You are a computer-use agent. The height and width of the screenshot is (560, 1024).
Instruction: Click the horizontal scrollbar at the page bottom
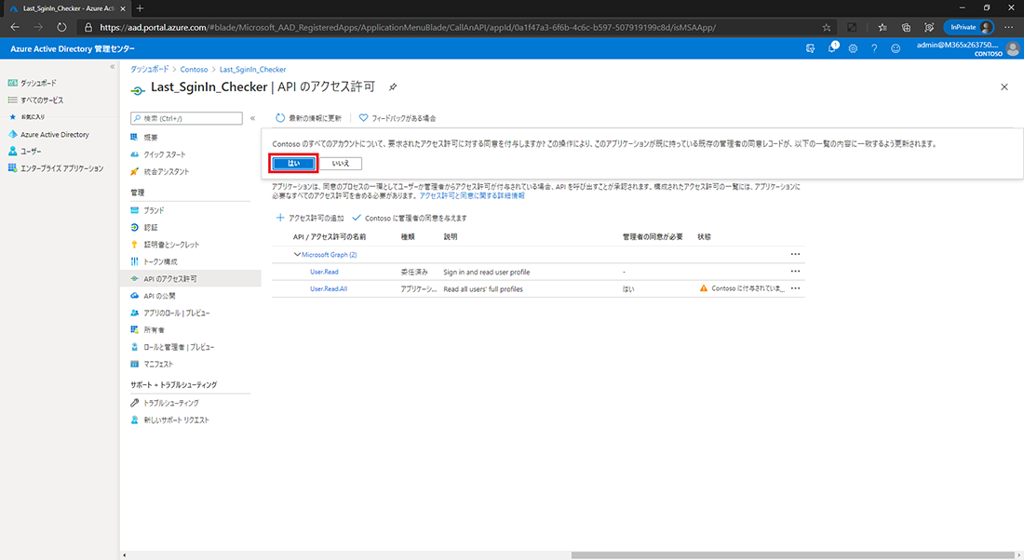click(793, 555)
